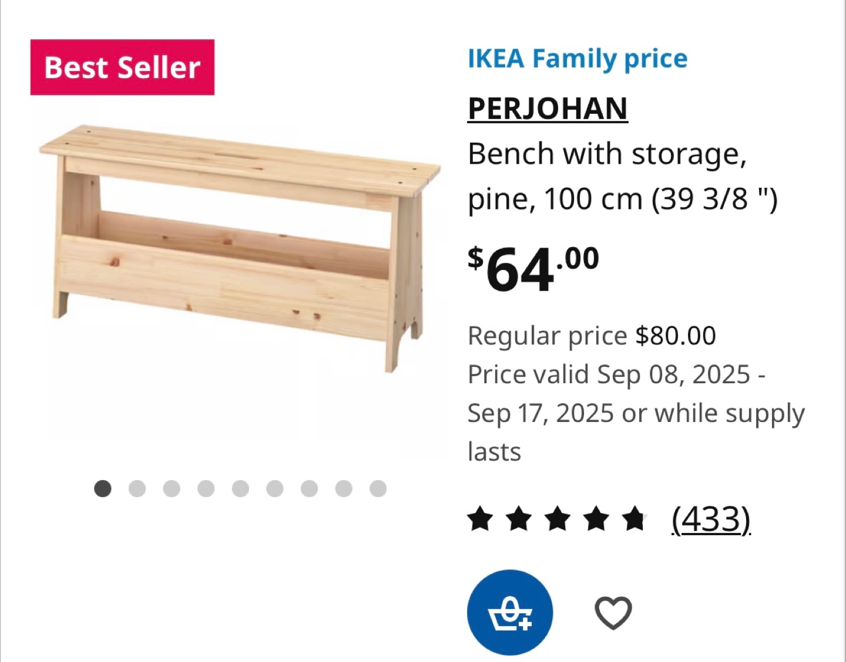Select the first carousel dot
This screenshot has height=662, width=846.
click(103, 488)
